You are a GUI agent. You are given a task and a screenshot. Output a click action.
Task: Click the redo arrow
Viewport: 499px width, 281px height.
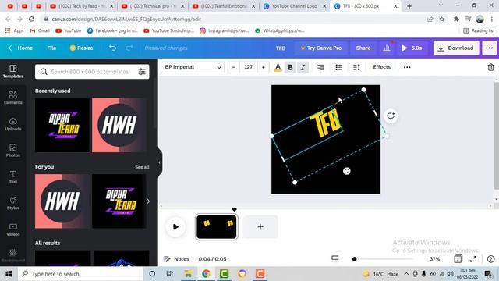tap(129, 48)
